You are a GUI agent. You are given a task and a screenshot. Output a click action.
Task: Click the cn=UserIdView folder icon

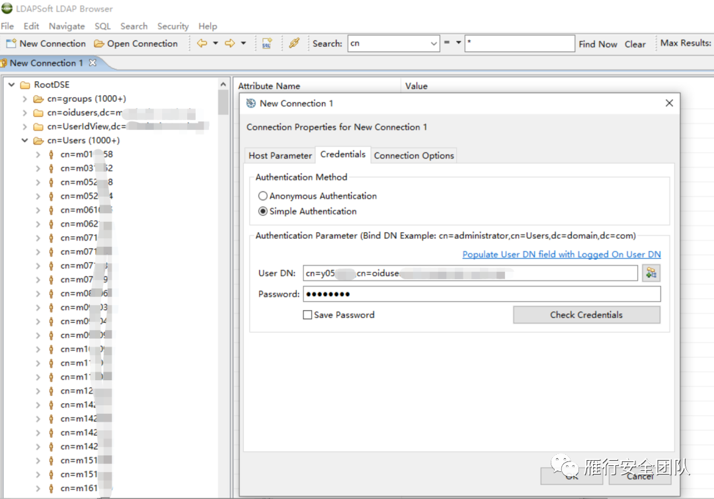pos(39,127)
